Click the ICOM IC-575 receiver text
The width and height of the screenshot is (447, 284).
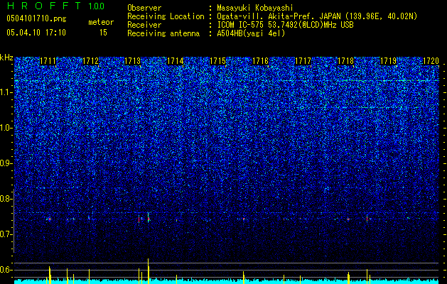pos(285,25)
